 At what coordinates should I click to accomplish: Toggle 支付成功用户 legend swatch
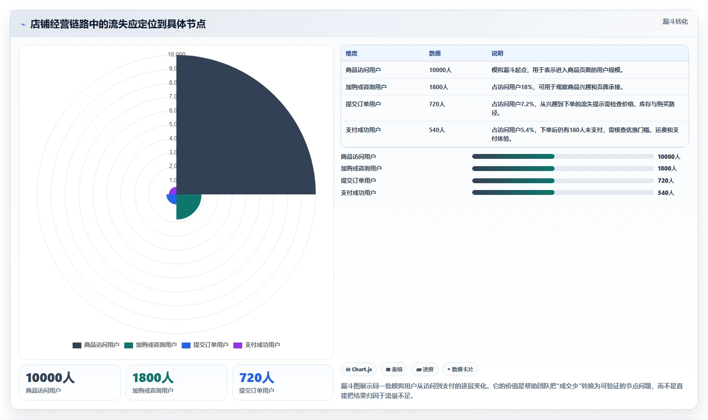pos(238,345)
